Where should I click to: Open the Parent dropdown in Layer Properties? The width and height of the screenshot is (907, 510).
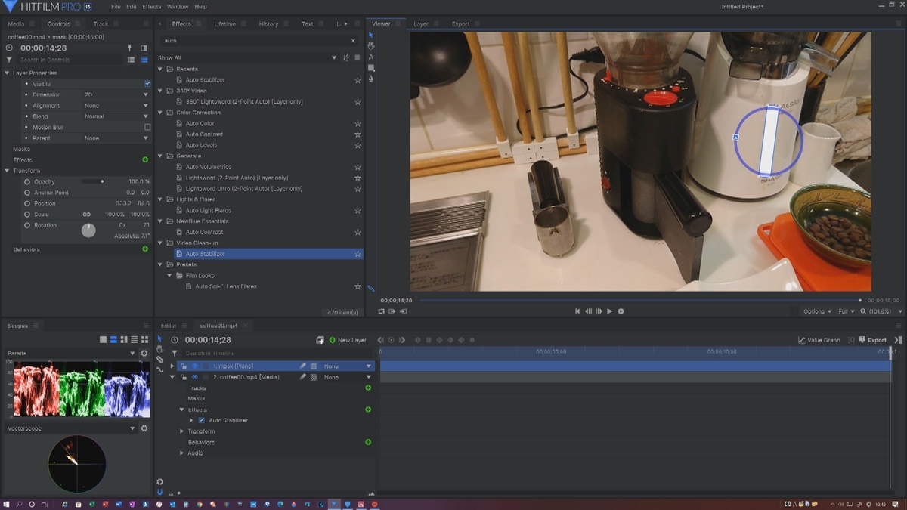point(116,138)
